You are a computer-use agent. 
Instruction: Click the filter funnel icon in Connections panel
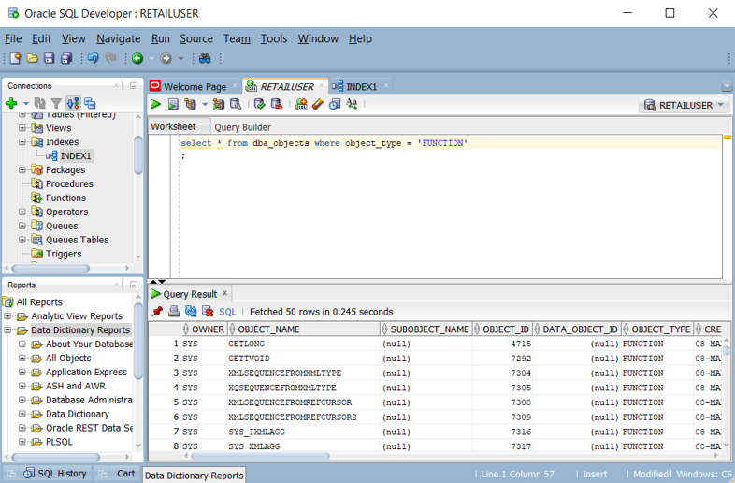[56, 103]
